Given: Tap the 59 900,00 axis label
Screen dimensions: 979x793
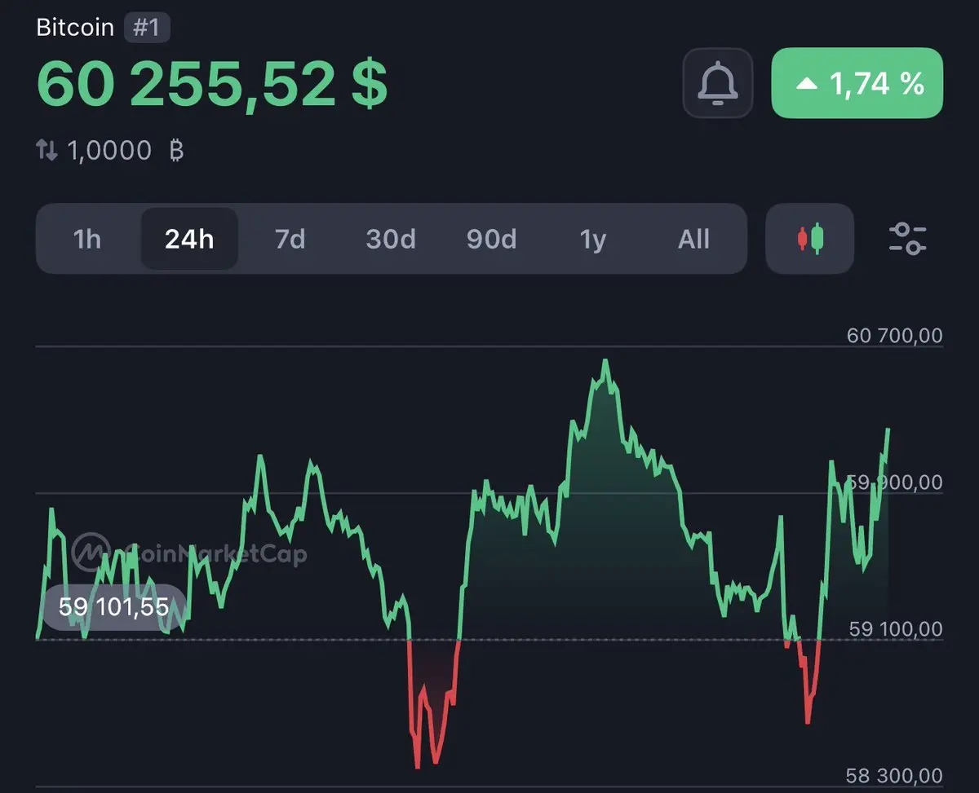Looking at the screenshot, I should (895, 482).
